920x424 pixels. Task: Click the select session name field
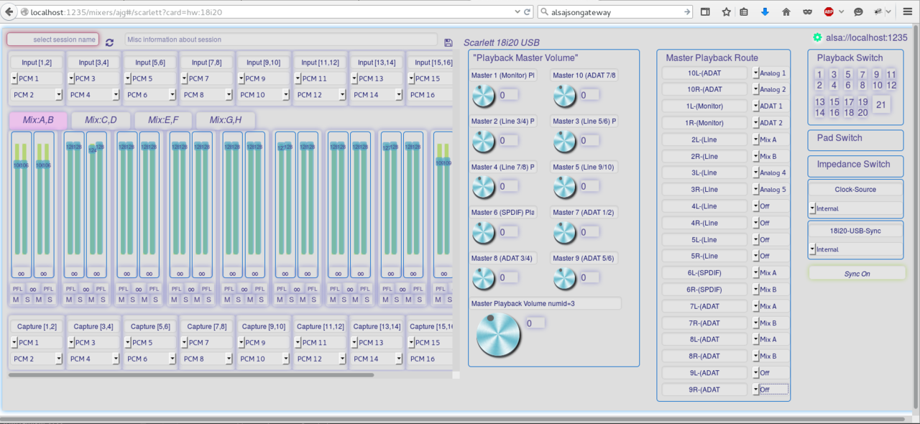53,40
